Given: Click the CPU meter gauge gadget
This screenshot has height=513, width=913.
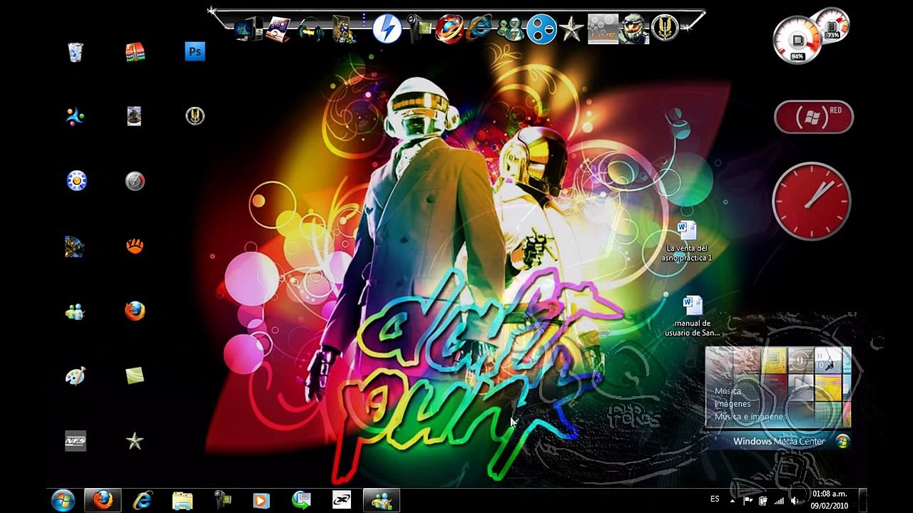Looking at the screenshot, I should pos(797,38).
